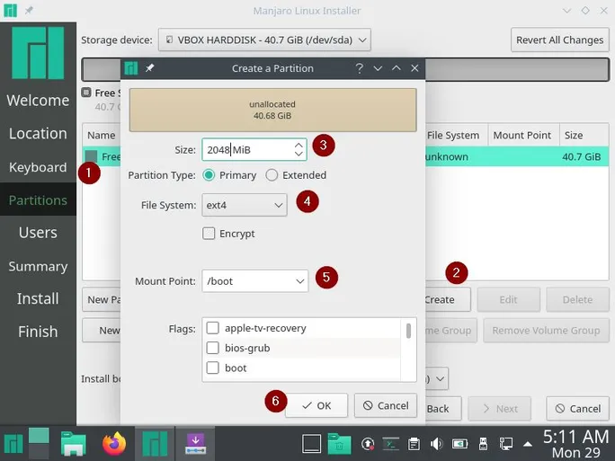
Task: Open the Storage device dropdown
Action: (x=264, y=40)
